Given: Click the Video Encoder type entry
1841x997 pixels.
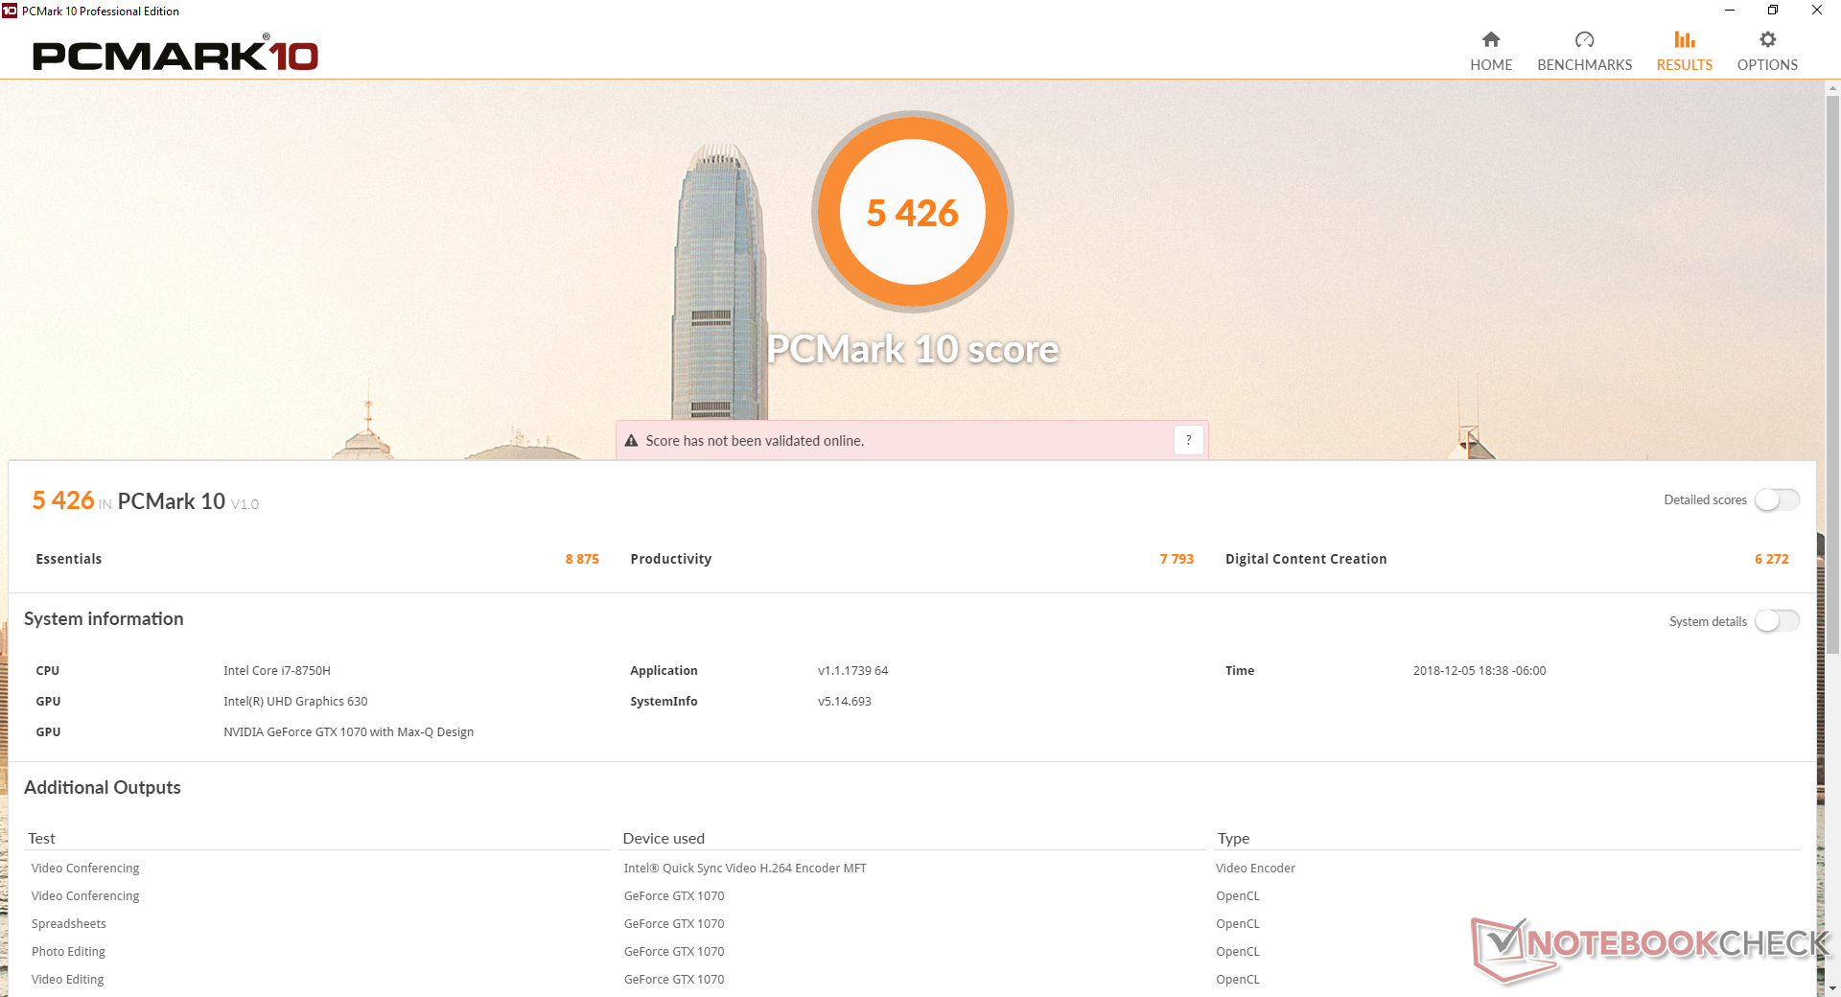Looking at the screenshot, I should tap(1255, 869).
